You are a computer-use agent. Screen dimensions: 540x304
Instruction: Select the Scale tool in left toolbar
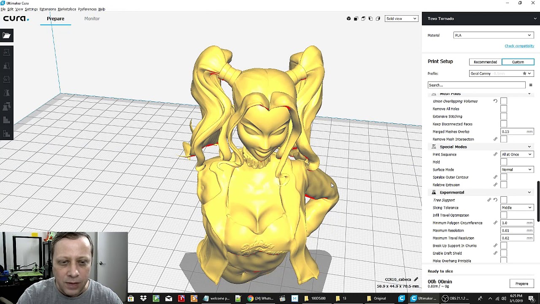coord(6,66)
